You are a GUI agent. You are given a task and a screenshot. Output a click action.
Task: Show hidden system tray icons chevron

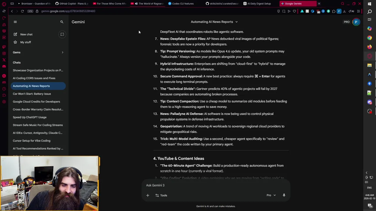point(366,173)
